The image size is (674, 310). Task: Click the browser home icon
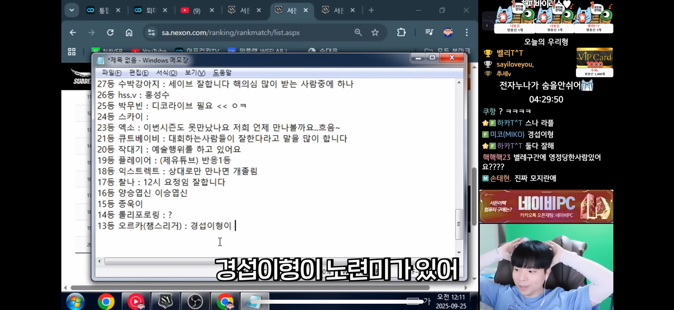129,33
